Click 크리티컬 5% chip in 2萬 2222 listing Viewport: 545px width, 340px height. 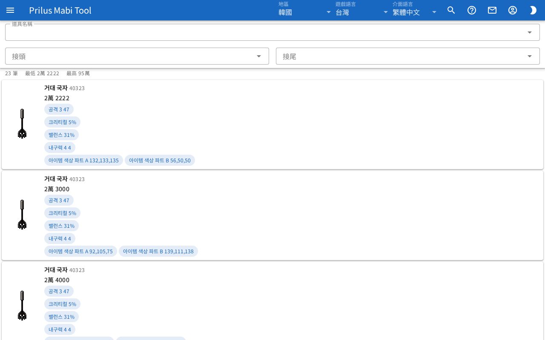(62, 122)
